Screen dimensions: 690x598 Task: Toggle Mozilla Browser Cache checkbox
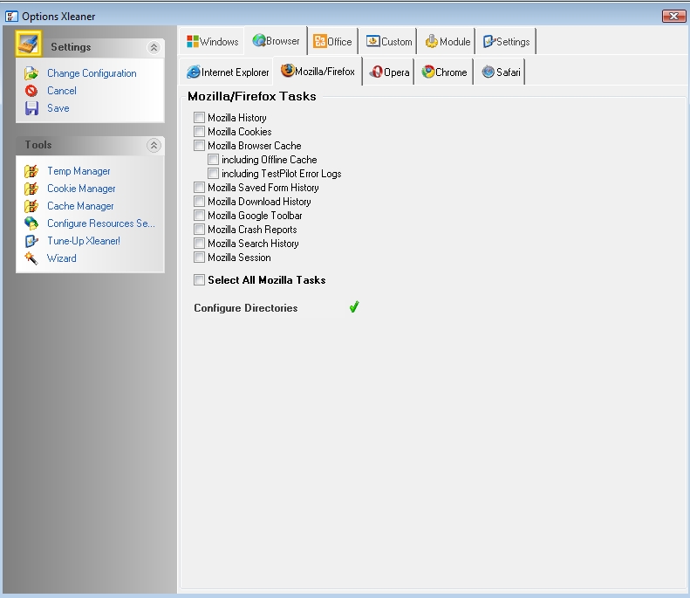pyautogui.click(x=200, y=146)
